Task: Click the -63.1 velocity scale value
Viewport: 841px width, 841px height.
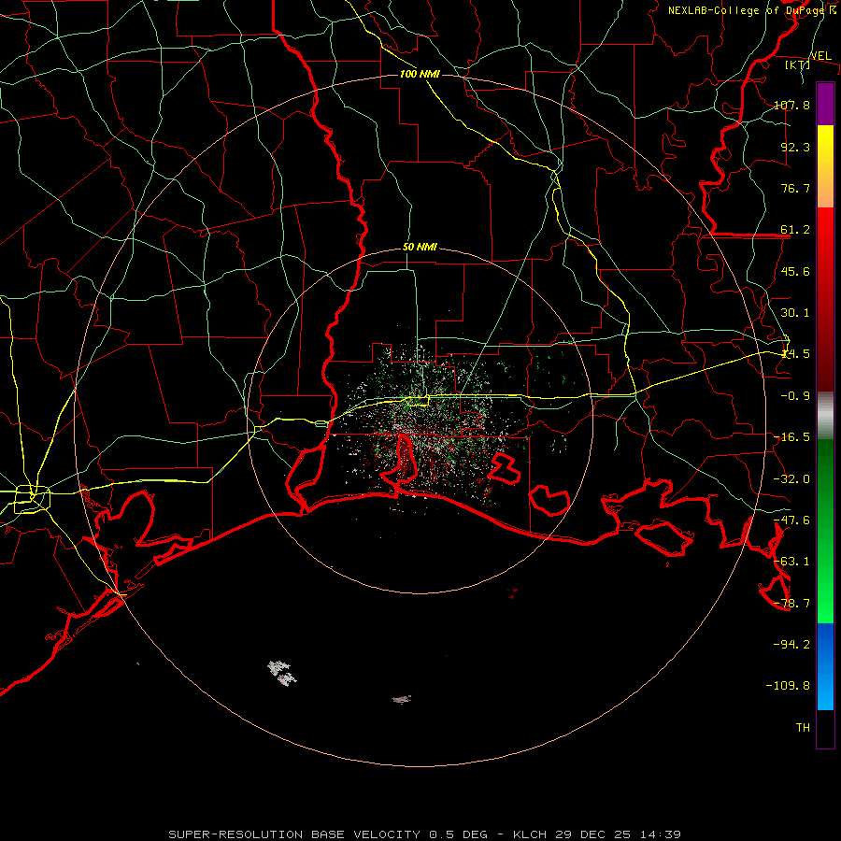Action: coord(791,562)
